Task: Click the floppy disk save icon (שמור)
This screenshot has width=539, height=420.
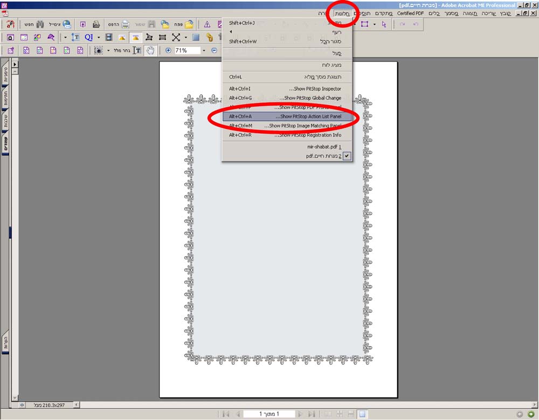Action: 151,24
